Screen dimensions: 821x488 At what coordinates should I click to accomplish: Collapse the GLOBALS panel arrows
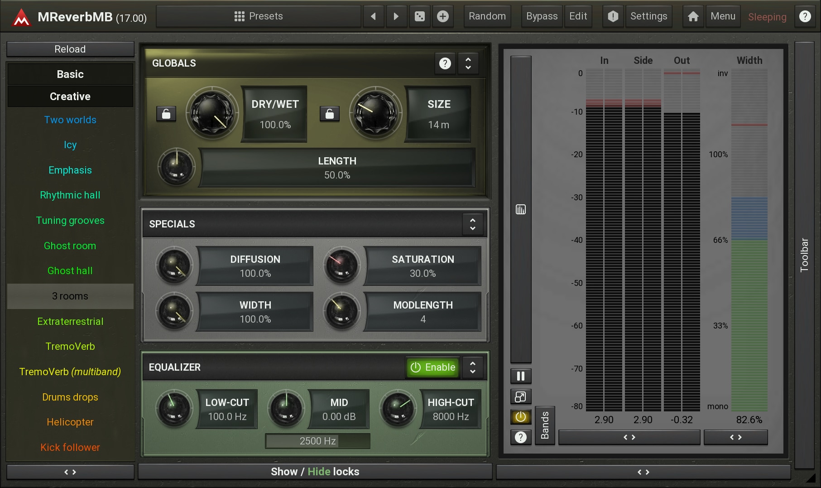[x=468, y=63]
